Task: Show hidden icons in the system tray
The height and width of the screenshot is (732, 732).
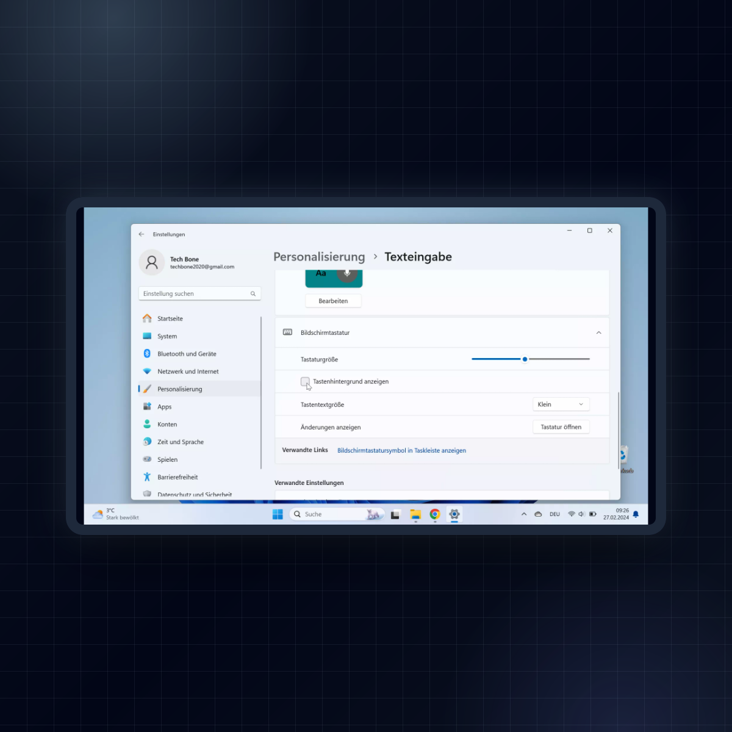Action: pyautogui.click(x=524, y=514)
